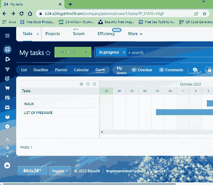Close the My tasks browser tab
This screenshot has width=213, height=185.
60,4
